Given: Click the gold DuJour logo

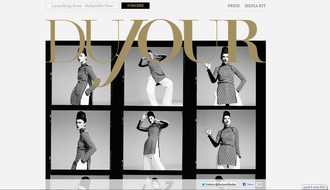Looking at the screenshot, I should 154,40.
